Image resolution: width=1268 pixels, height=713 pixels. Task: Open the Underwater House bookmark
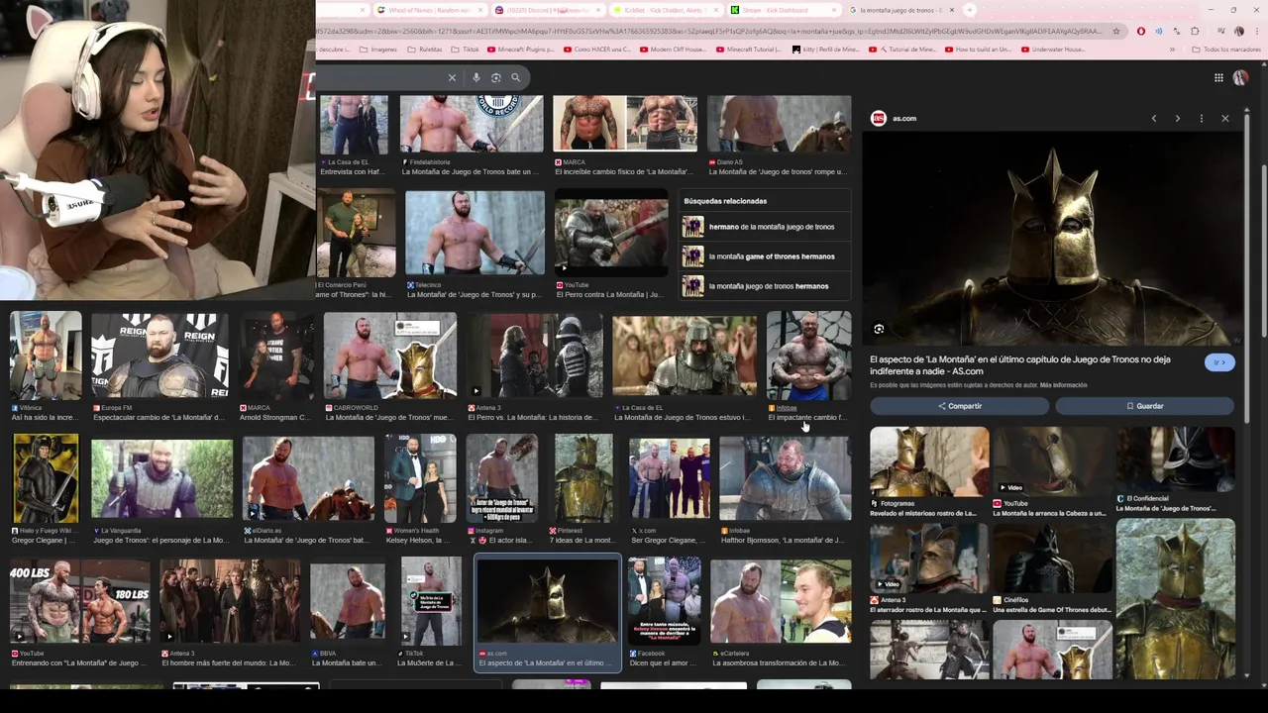click(1052, 49)
